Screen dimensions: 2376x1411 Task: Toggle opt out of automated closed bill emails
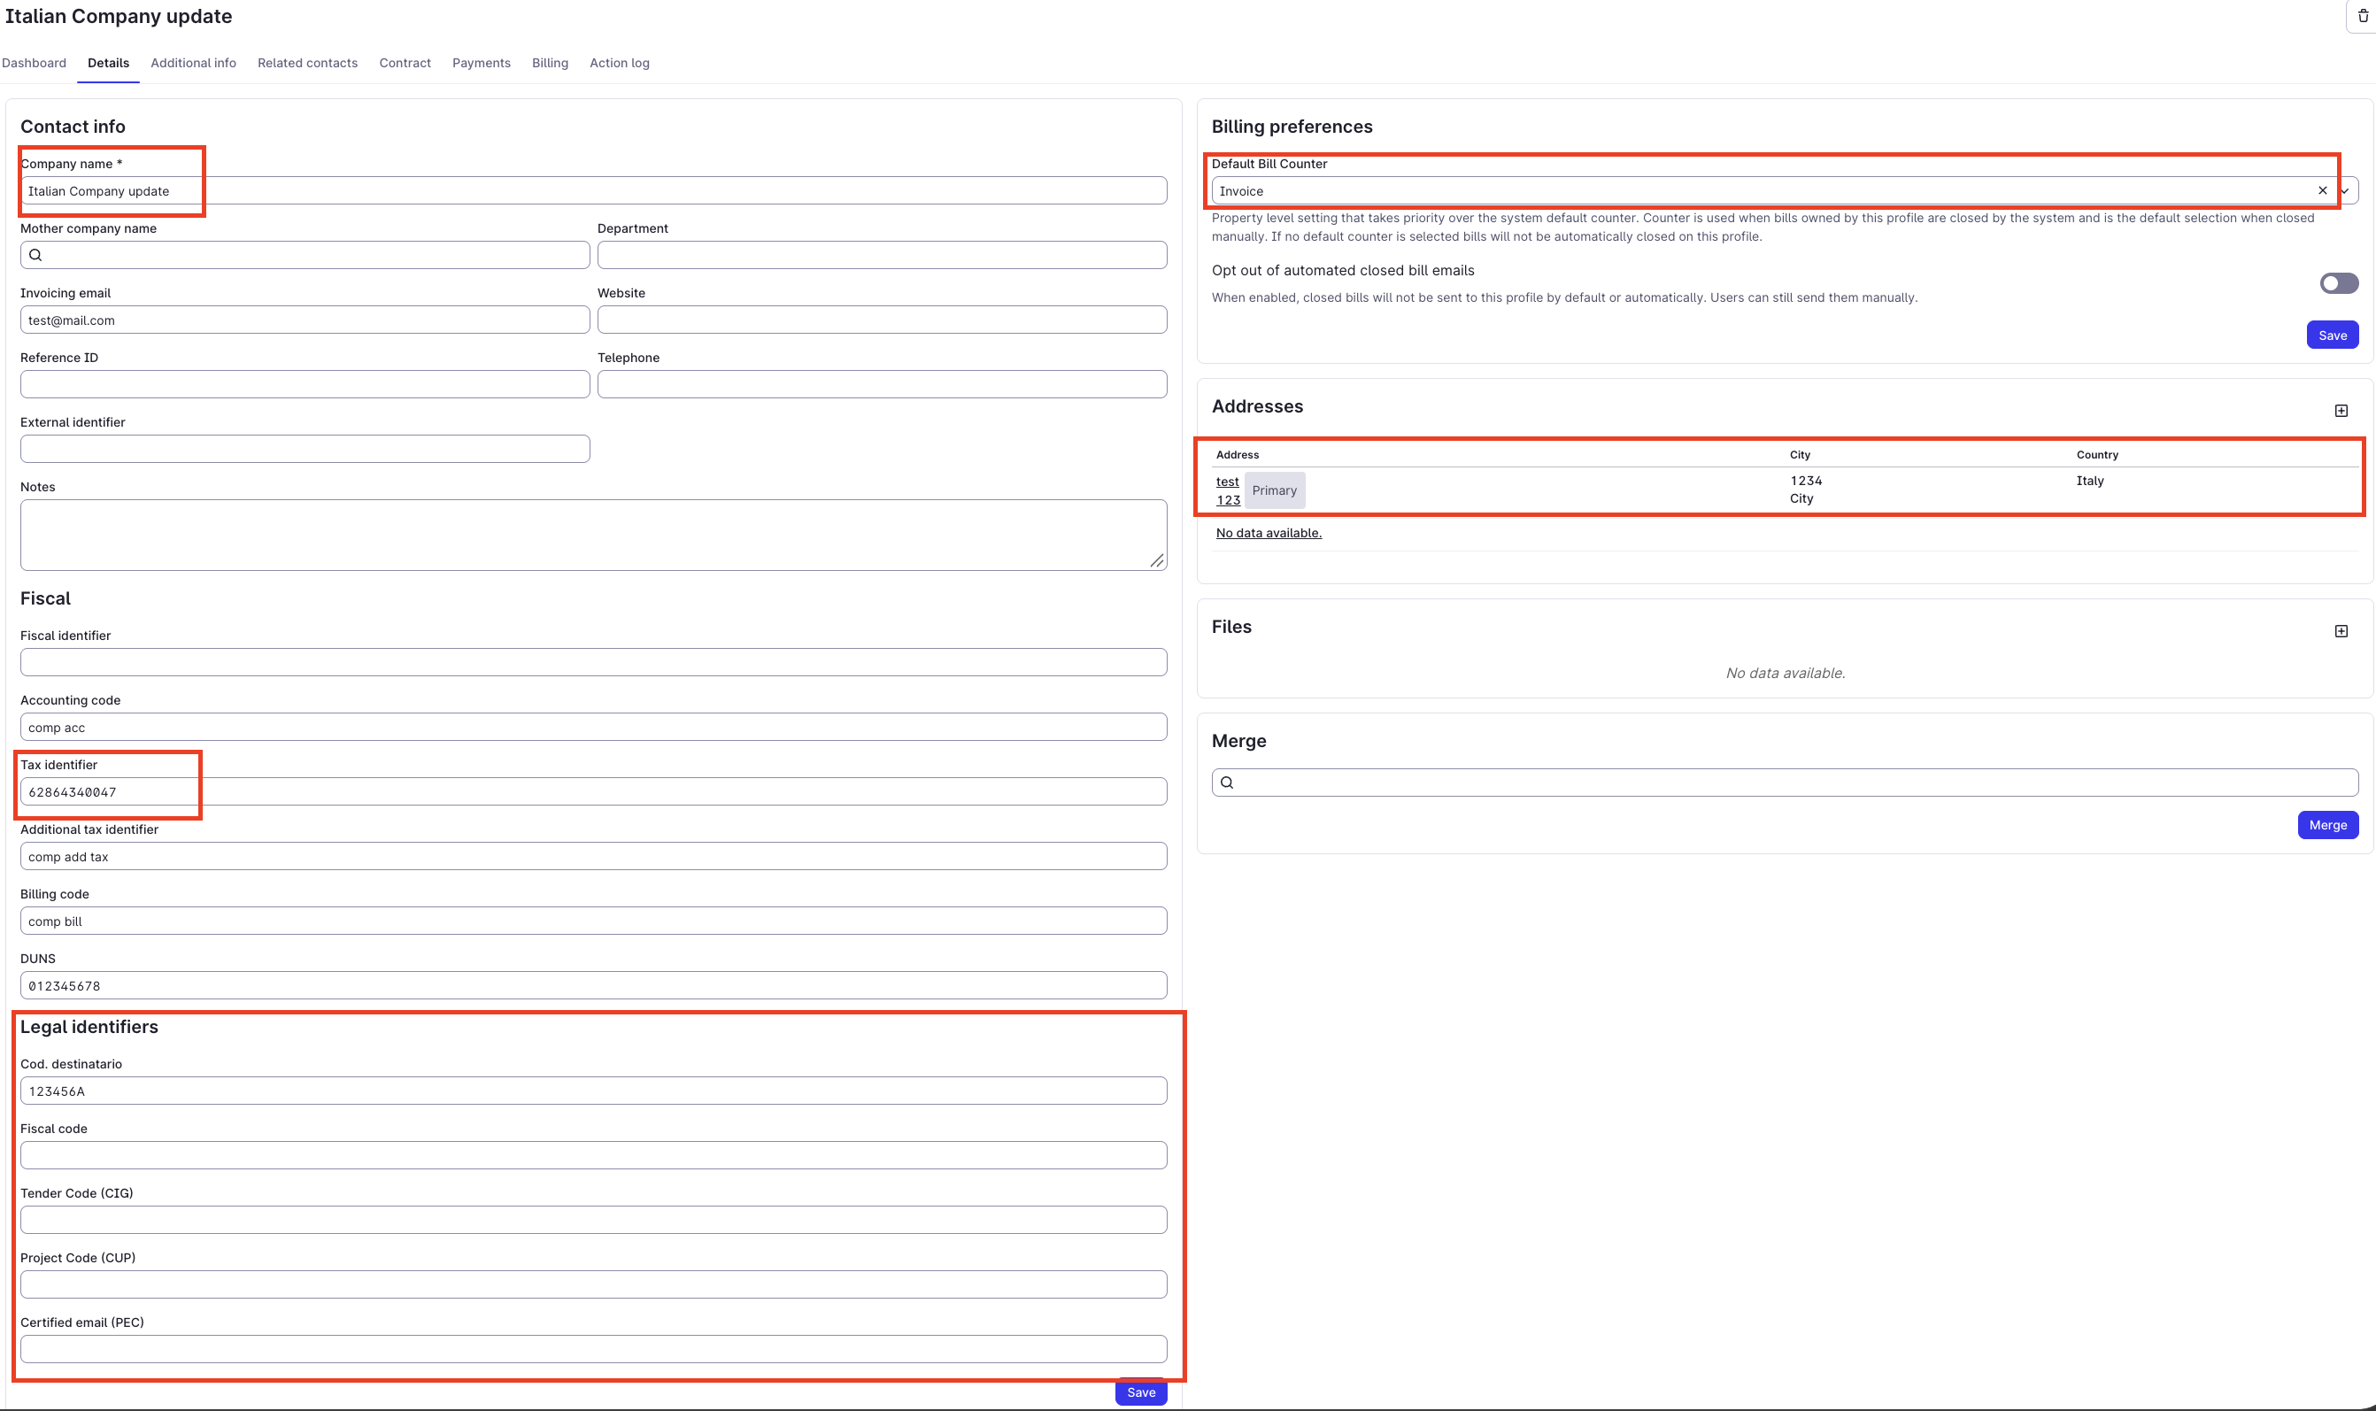(x=2338, y=283)
